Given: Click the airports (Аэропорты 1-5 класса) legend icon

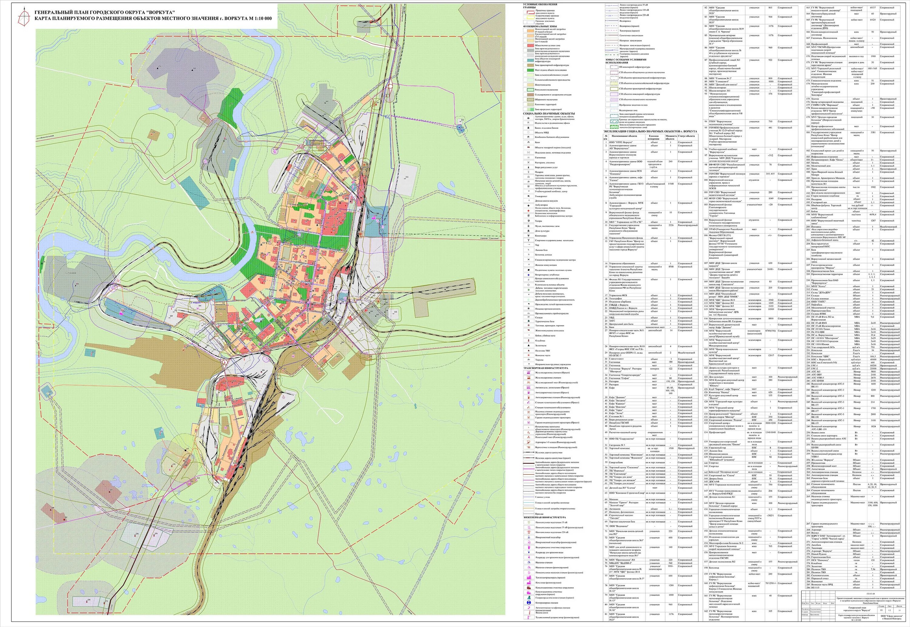Looking at the screenshot, I should 529,442.
